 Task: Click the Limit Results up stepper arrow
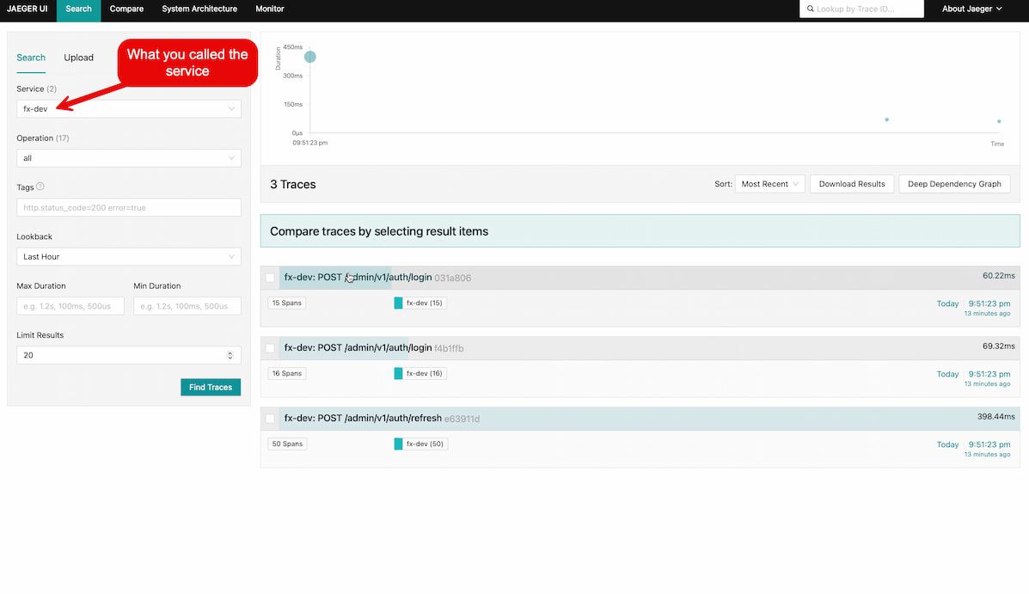tap(231, 351)
